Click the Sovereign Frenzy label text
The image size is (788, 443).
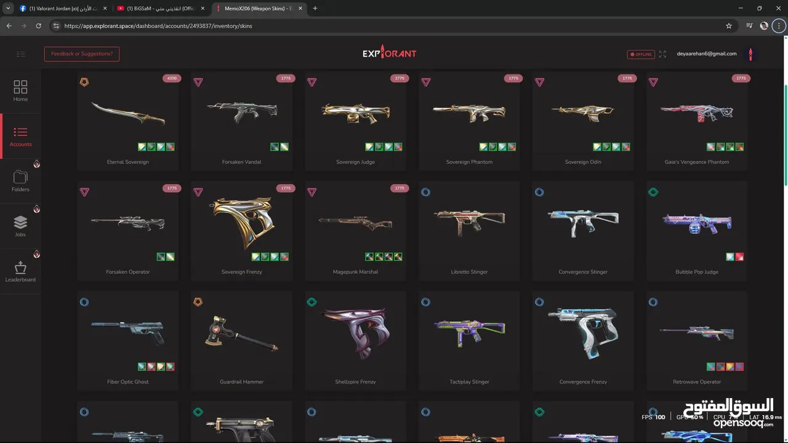(x=242, y=272)
